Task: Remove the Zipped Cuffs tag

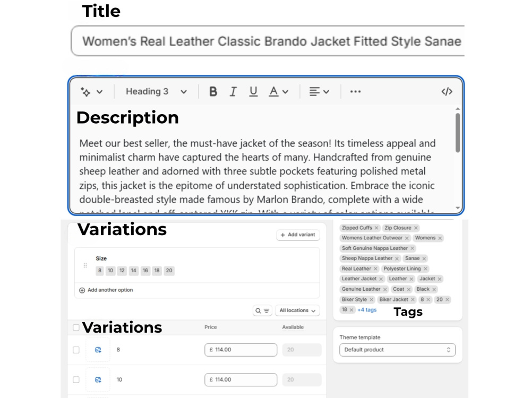Action: tap(376, 228)
